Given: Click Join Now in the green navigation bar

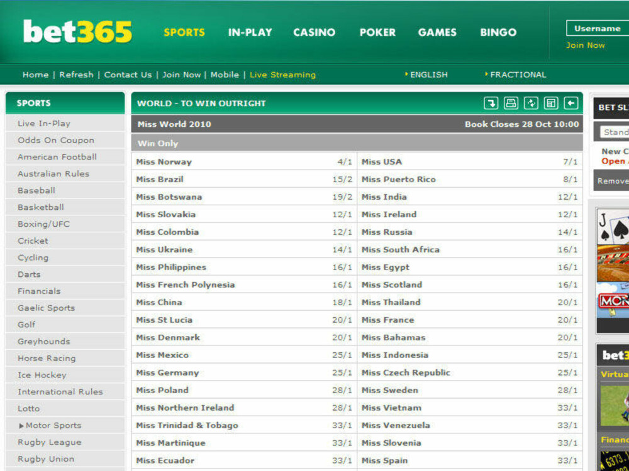Looking at the screenshot, I should point(181,75).
